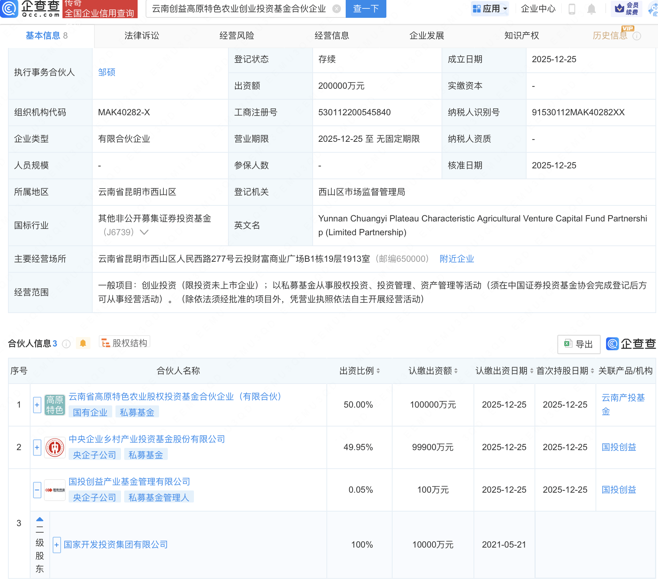Switch to the 法律诉讼 tab
658x581 pixels.
(x=142, y=36)
